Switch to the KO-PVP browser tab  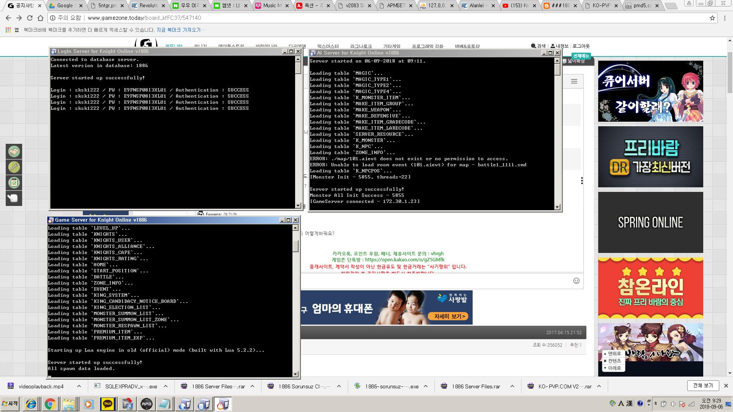(601, 6)
